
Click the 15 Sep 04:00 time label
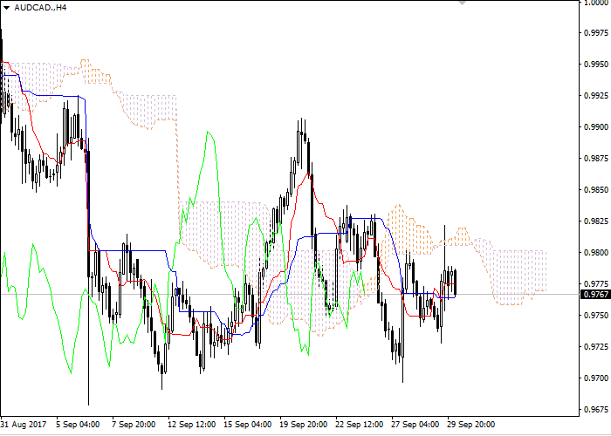coord(248,425)
